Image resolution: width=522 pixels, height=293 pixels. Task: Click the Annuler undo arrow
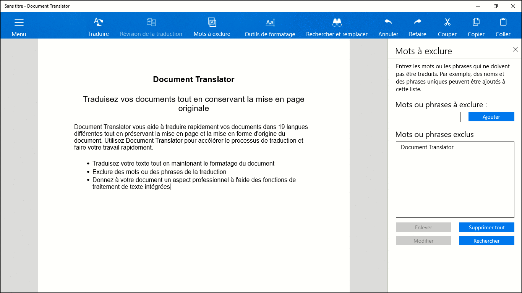pos(388,22)
